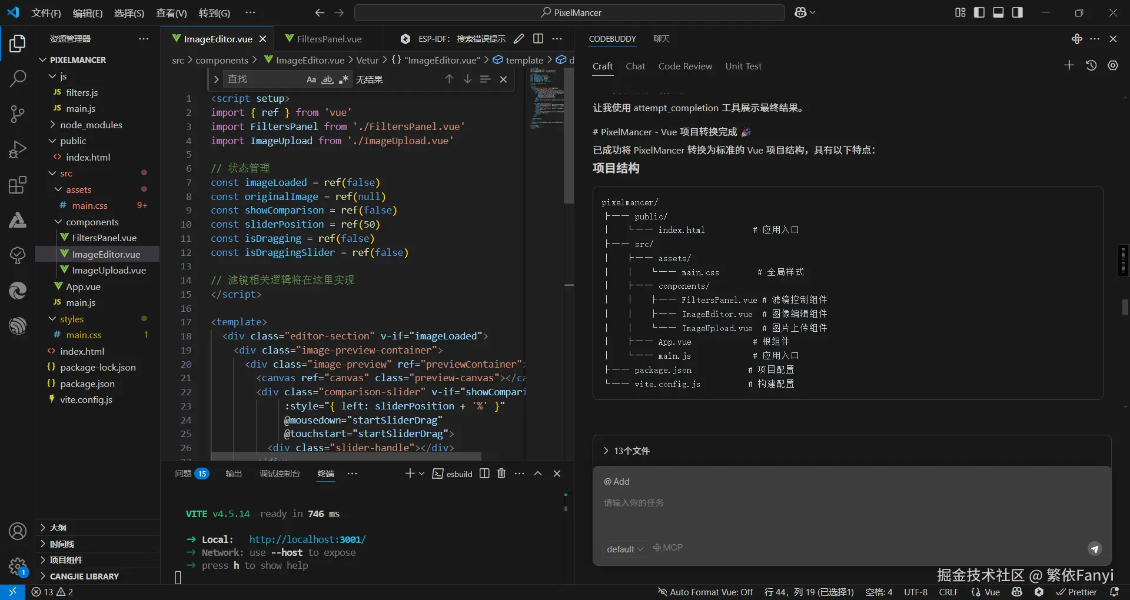The height and width of the screenshot is (600, 1130).
Task: Collapse the PIXELMANCER root folder
Action: (x=43, y=60)
